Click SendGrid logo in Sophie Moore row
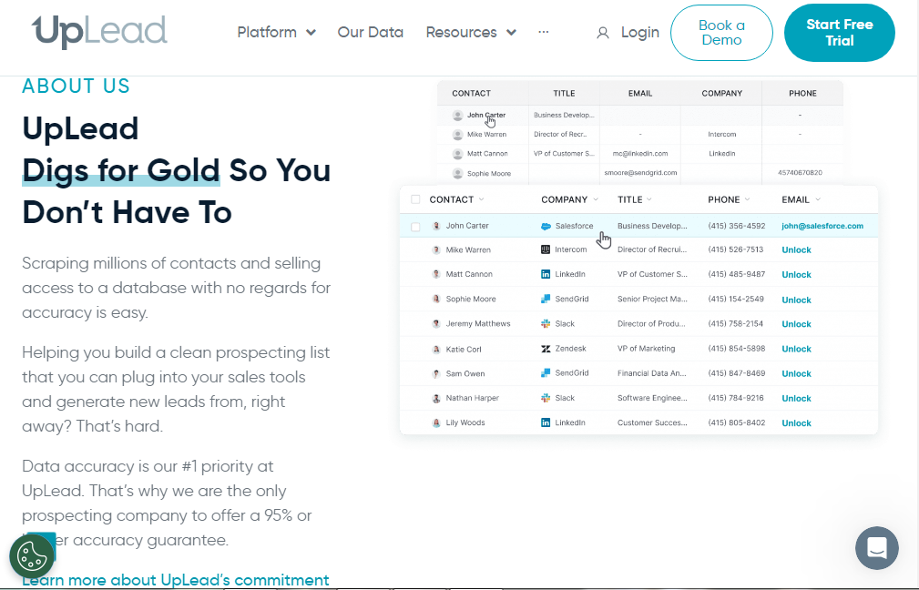Screen dimensions: 919x590 [x=546, y=299]
